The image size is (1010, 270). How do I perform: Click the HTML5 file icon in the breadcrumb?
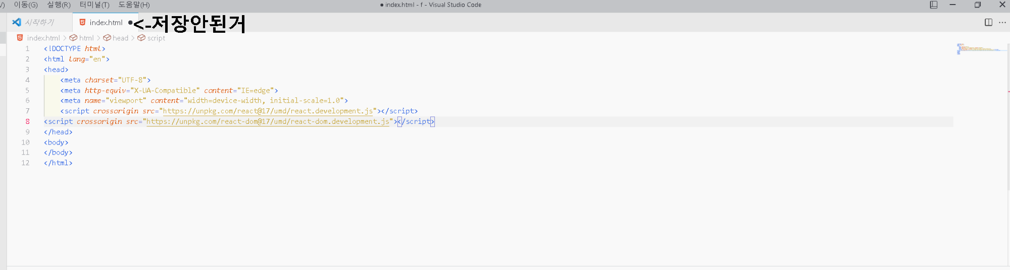[20, 38]
